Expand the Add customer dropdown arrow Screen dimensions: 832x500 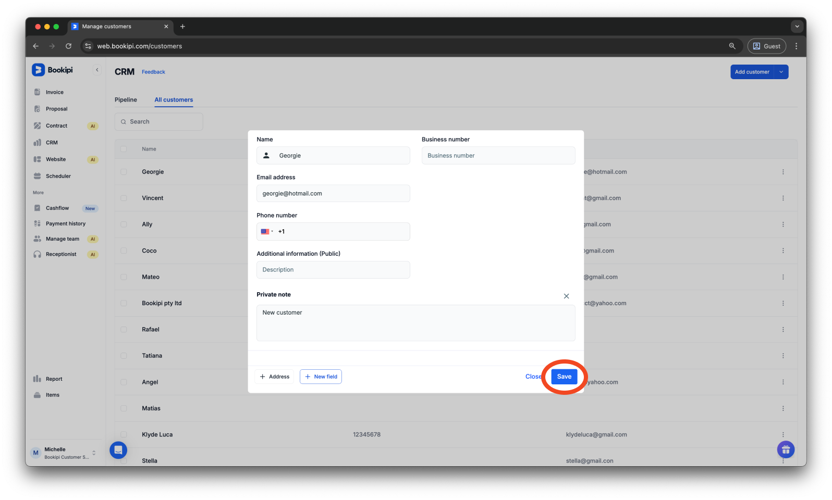pos(781,72)
